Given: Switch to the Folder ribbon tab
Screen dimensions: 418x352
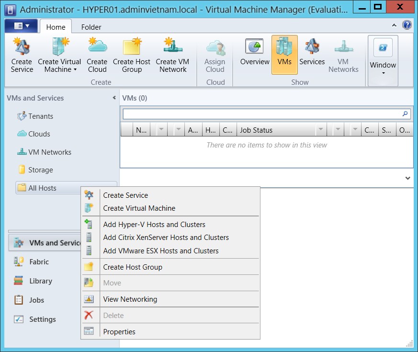Looking at the screenshot, I should pos(91,27).
